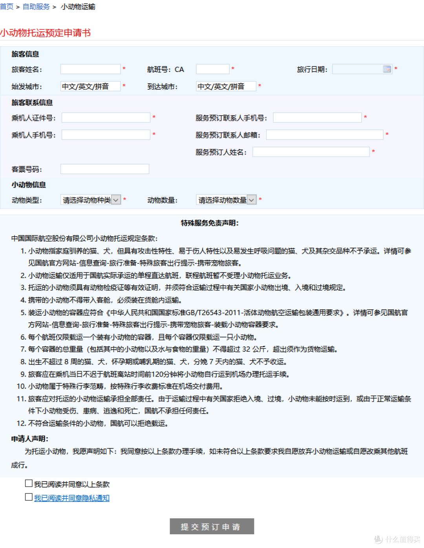This screenshot has width=424, height=548.
Task: Open the 我已阅读并同意隐私通知 link
Action: tap(72, 498)
